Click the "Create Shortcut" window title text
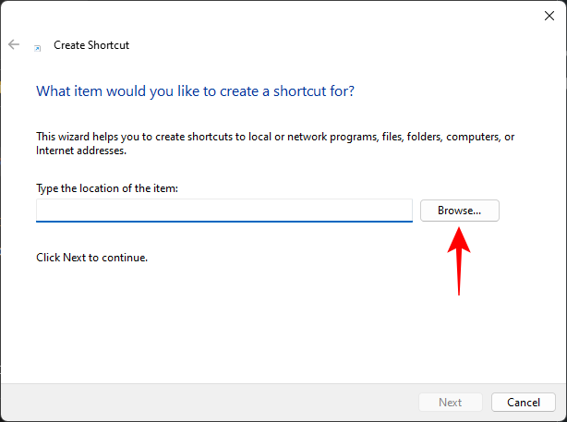 tap(90, 44)
